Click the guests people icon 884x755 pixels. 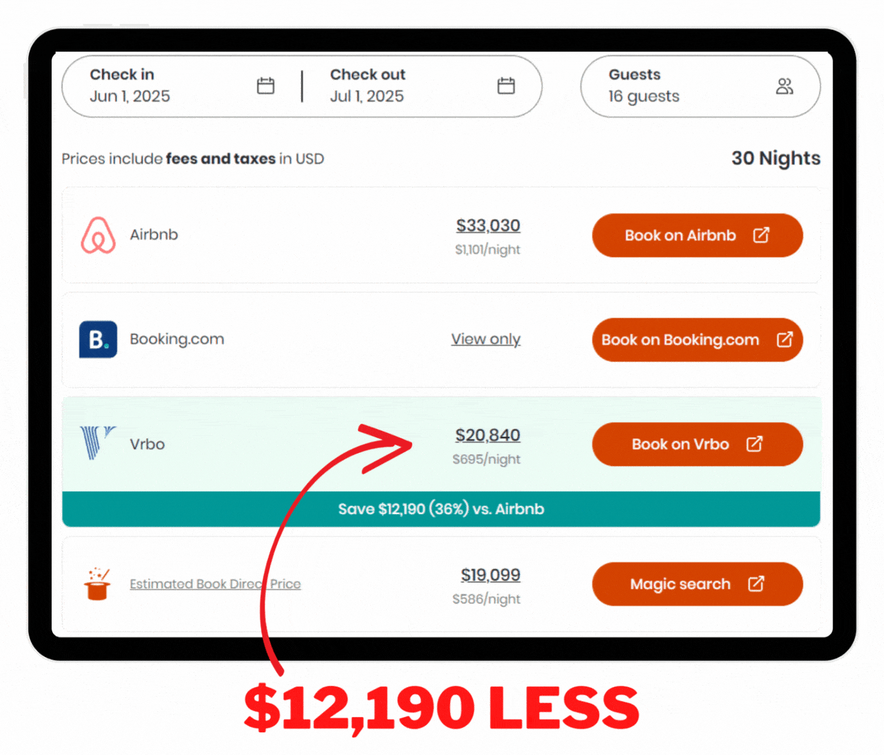785,86
